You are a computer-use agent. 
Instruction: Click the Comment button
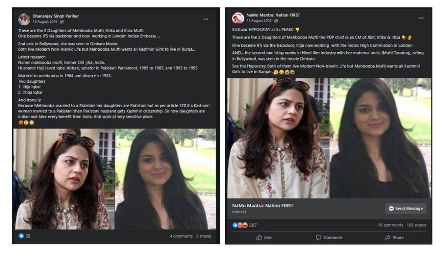(329, 237)
